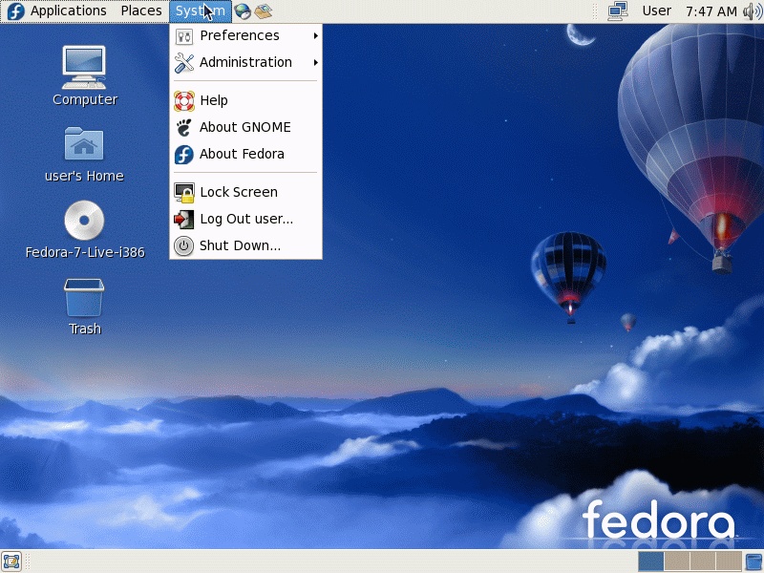764x573 pixels.
Task: Click the Fedora logo in top panel
Action: pyautogui.click(x=15, y=11)
